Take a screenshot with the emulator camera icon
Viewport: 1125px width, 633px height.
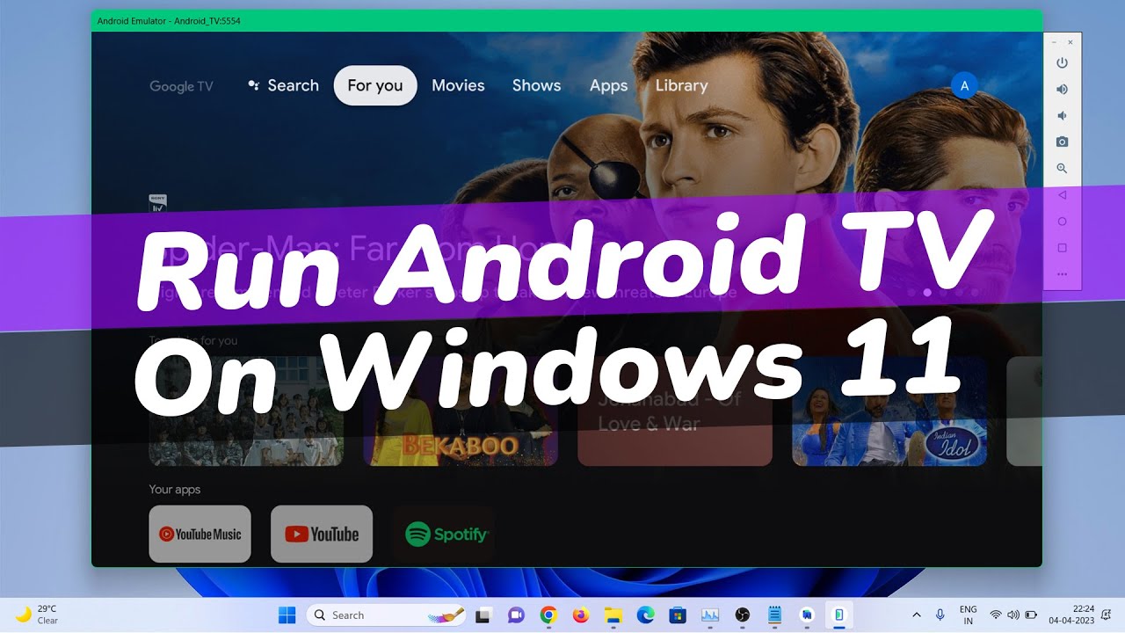pyautogui.click(x=1062, y=142)
